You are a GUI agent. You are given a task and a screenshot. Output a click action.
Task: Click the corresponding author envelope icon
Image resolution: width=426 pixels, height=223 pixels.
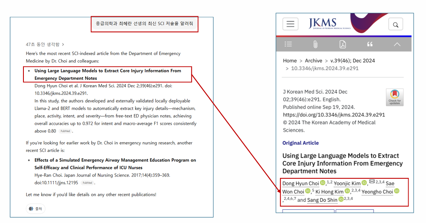[x=372, y=181]
